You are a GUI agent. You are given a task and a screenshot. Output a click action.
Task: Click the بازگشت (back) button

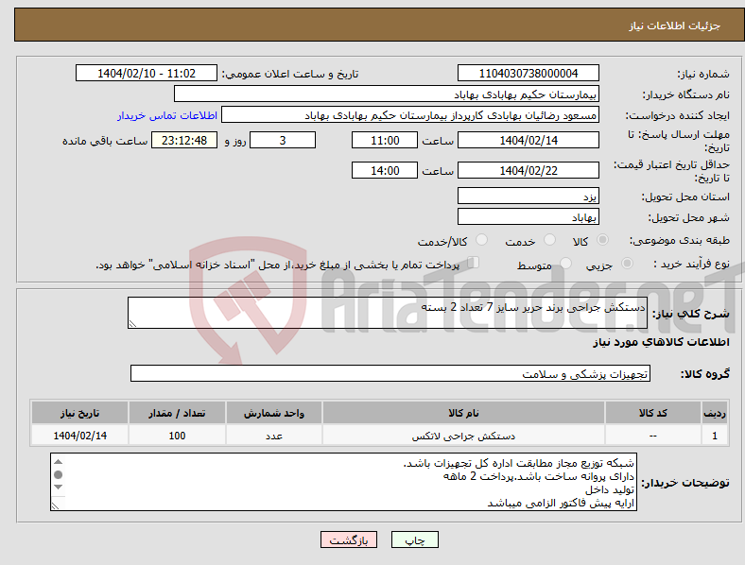[349, 539]
